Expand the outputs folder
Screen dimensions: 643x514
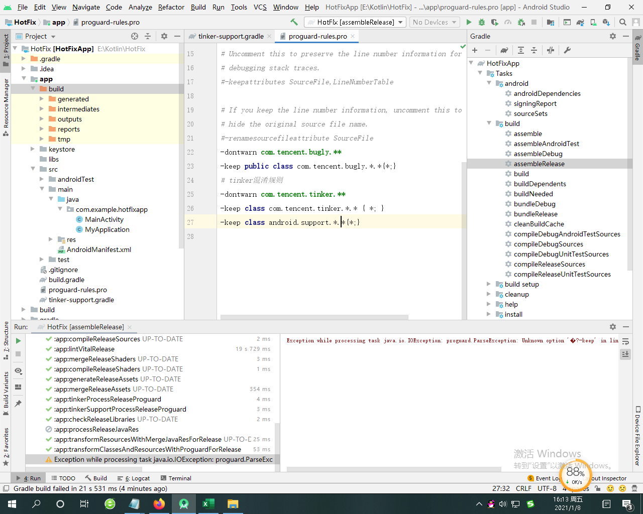click(42, 119)
